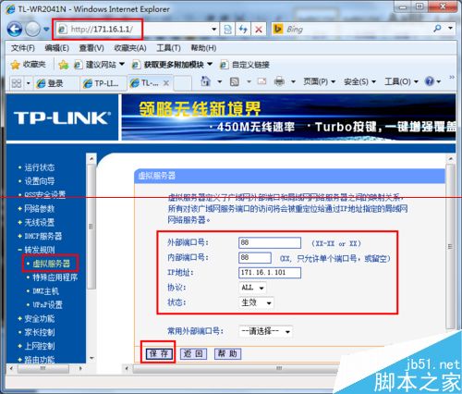Screen dimensions: 462x394
Task: Click the 内部端口号 input field
Action: click(x=255, y=258)
